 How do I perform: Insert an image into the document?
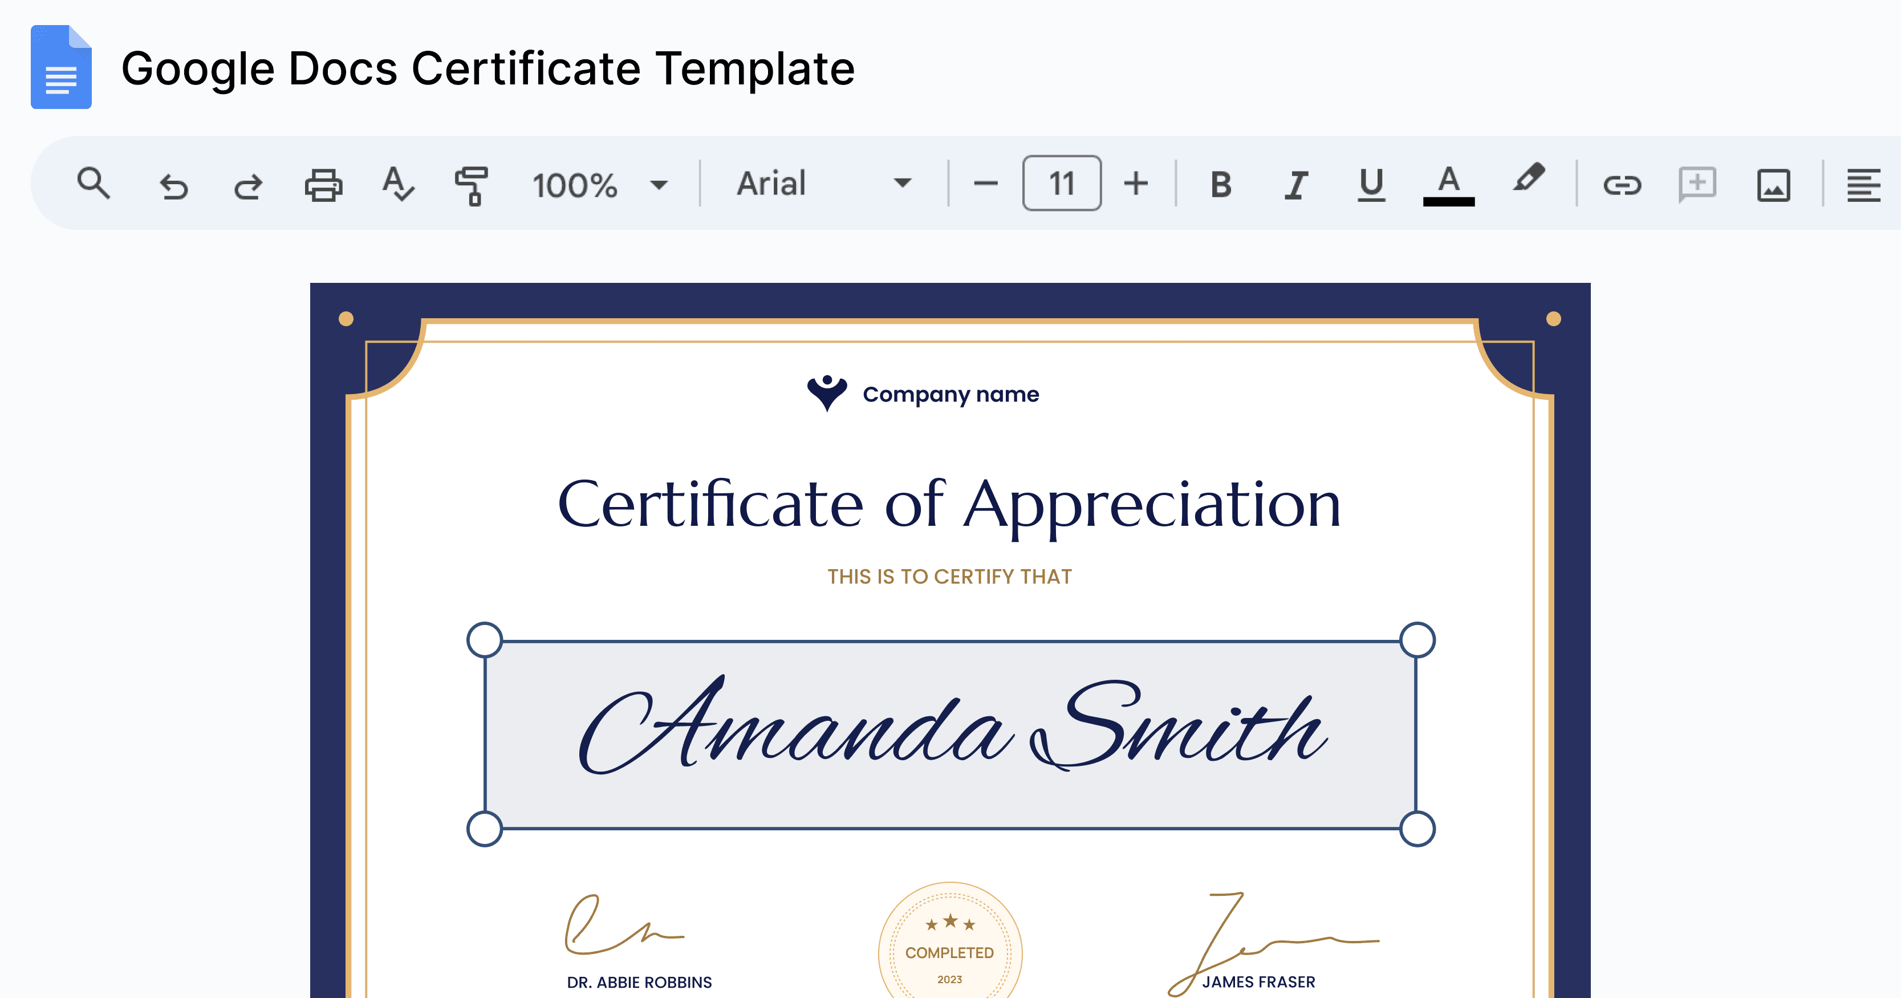(1773, 184)
